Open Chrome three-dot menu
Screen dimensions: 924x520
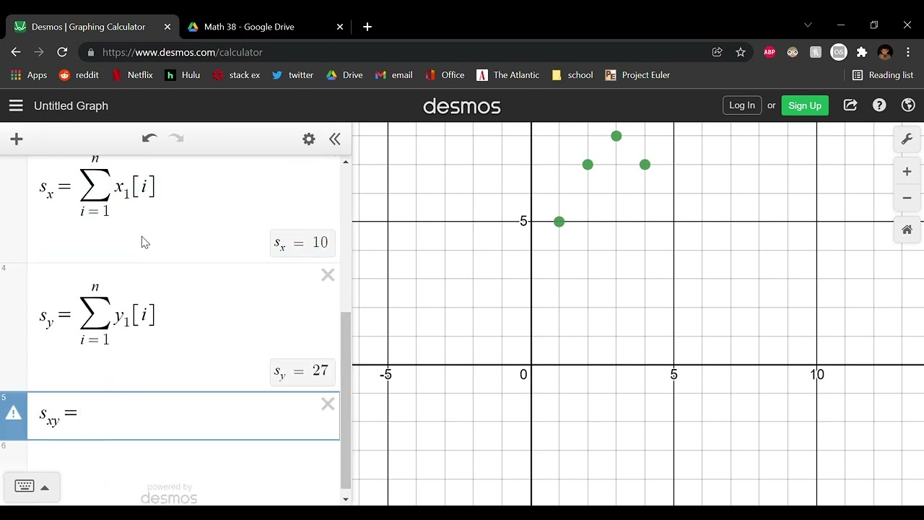(x=907, y=52)
